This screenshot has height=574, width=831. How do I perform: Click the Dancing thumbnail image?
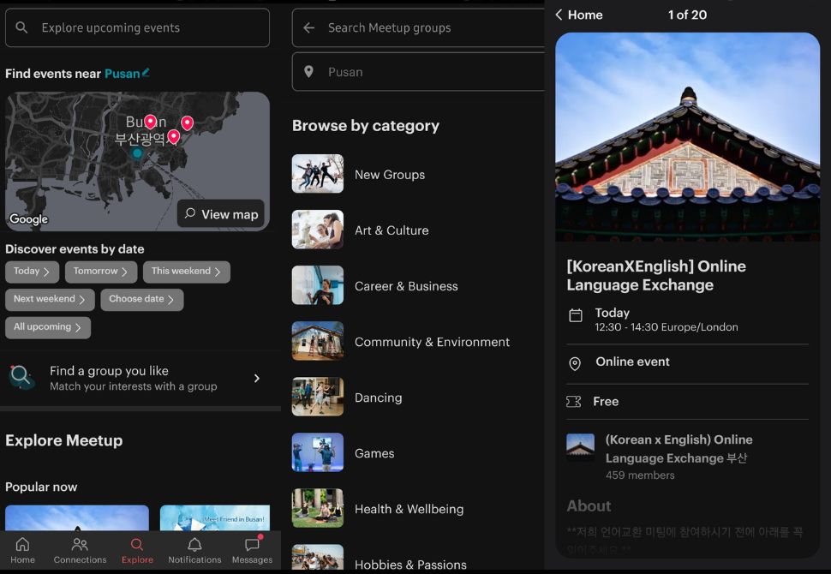(x=318, y=397)
